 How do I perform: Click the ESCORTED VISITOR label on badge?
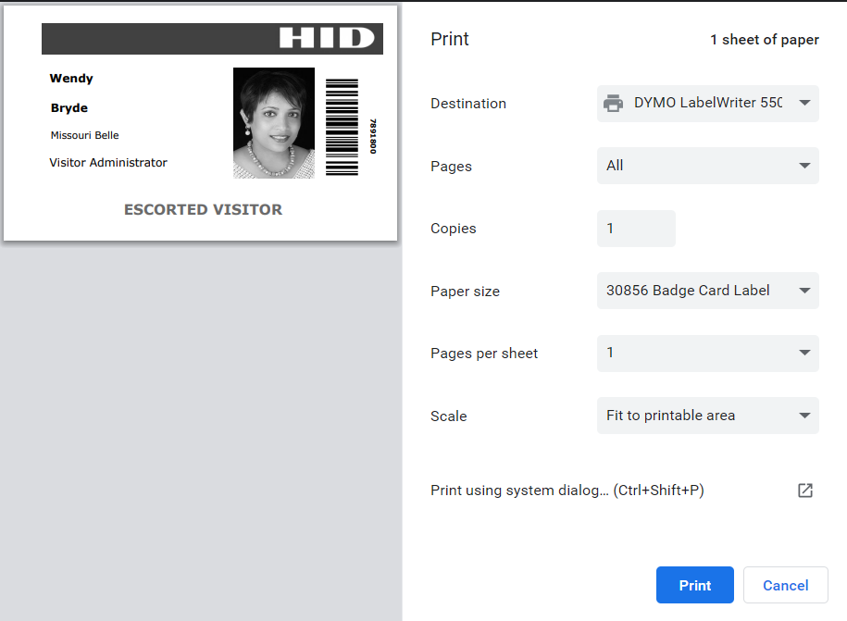(x=203, y=210)
